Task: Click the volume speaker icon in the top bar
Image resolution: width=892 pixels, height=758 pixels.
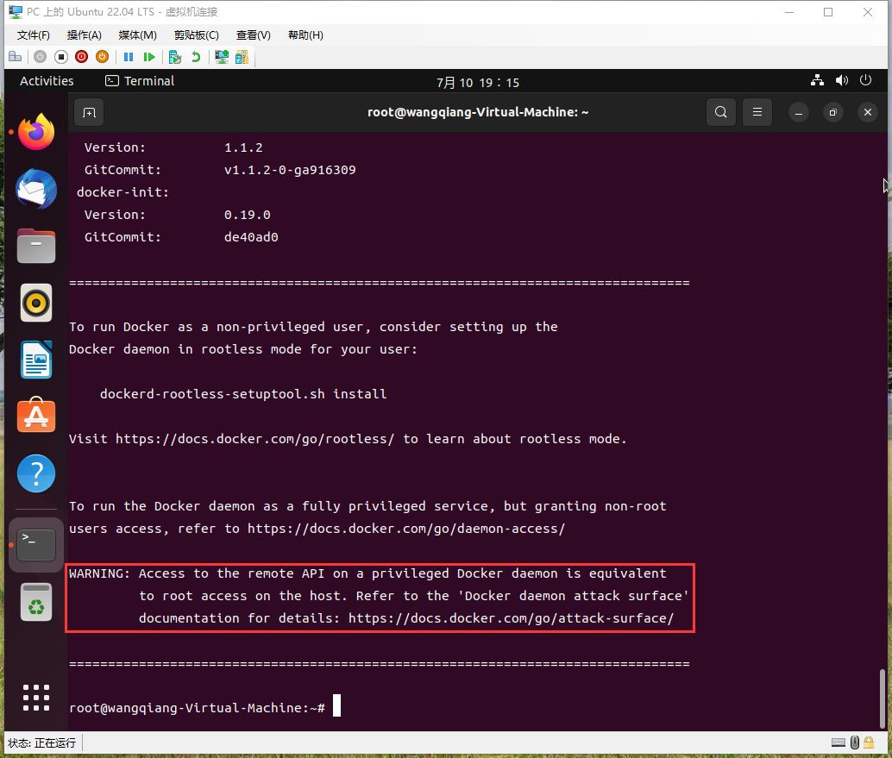Action: click(x=842, y=80)
